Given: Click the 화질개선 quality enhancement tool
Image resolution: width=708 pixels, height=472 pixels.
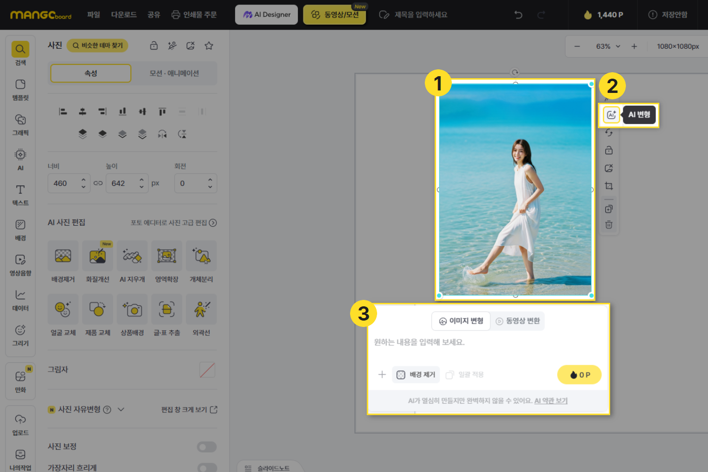Looking at the screenshot, I should [x=97, y=262].
